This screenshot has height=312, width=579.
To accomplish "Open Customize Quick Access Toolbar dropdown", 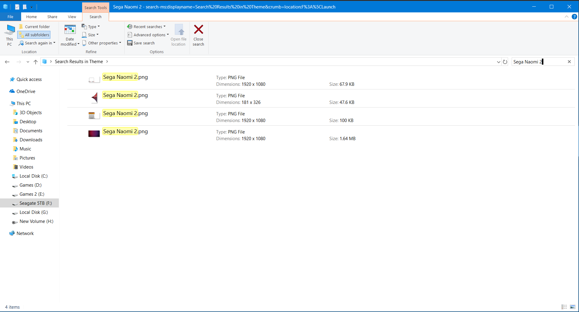I will coord(31,7).
